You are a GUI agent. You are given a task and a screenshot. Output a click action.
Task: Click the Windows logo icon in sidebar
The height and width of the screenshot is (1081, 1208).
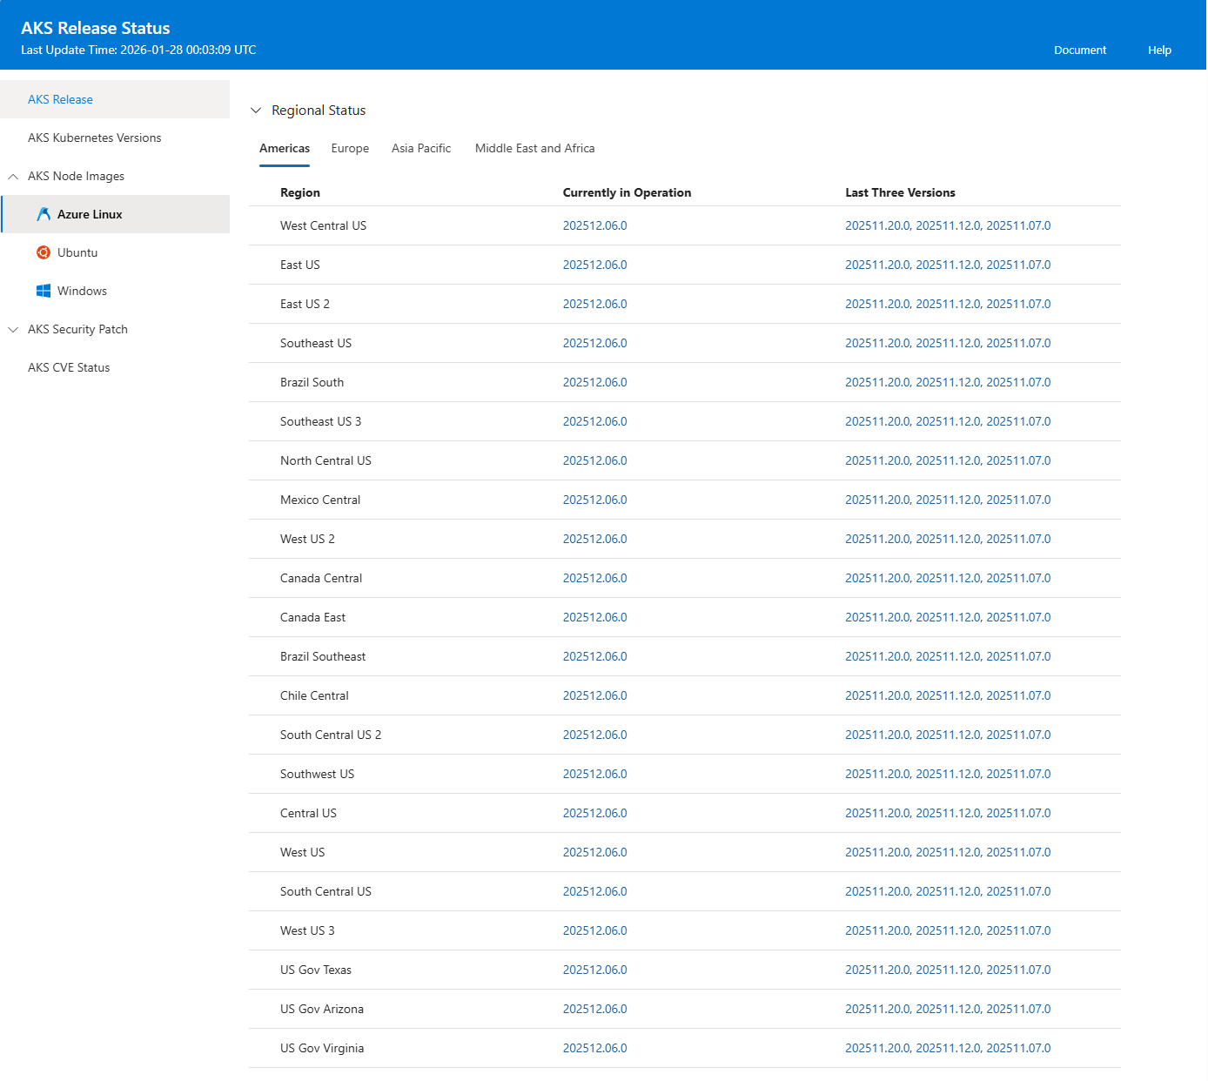44,291
